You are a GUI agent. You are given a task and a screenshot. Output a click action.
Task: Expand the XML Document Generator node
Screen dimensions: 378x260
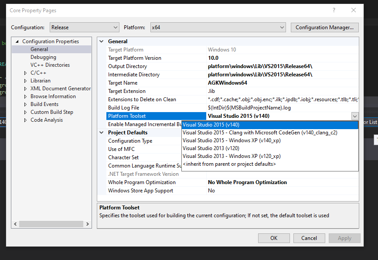tap(25, 89)
